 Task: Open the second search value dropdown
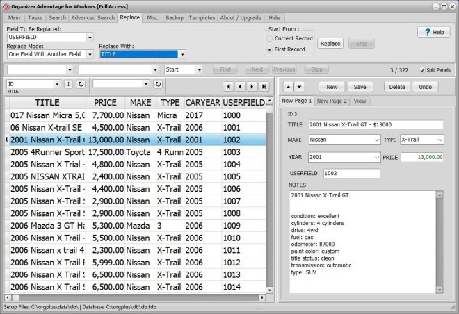pyautogui.click(x=155, y=70)
